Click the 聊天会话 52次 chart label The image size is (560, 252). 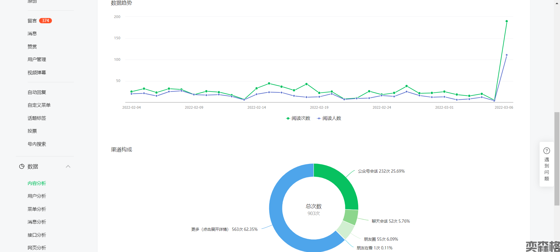coord(391,221)
